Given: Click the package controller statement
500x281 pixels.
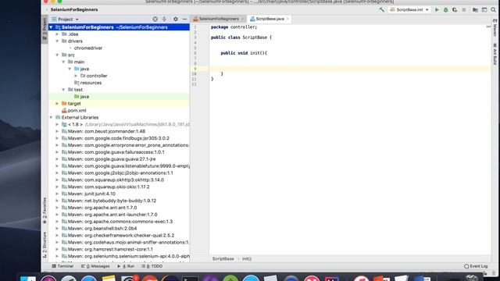Looking at the screenshot, I should pos(234,27).
